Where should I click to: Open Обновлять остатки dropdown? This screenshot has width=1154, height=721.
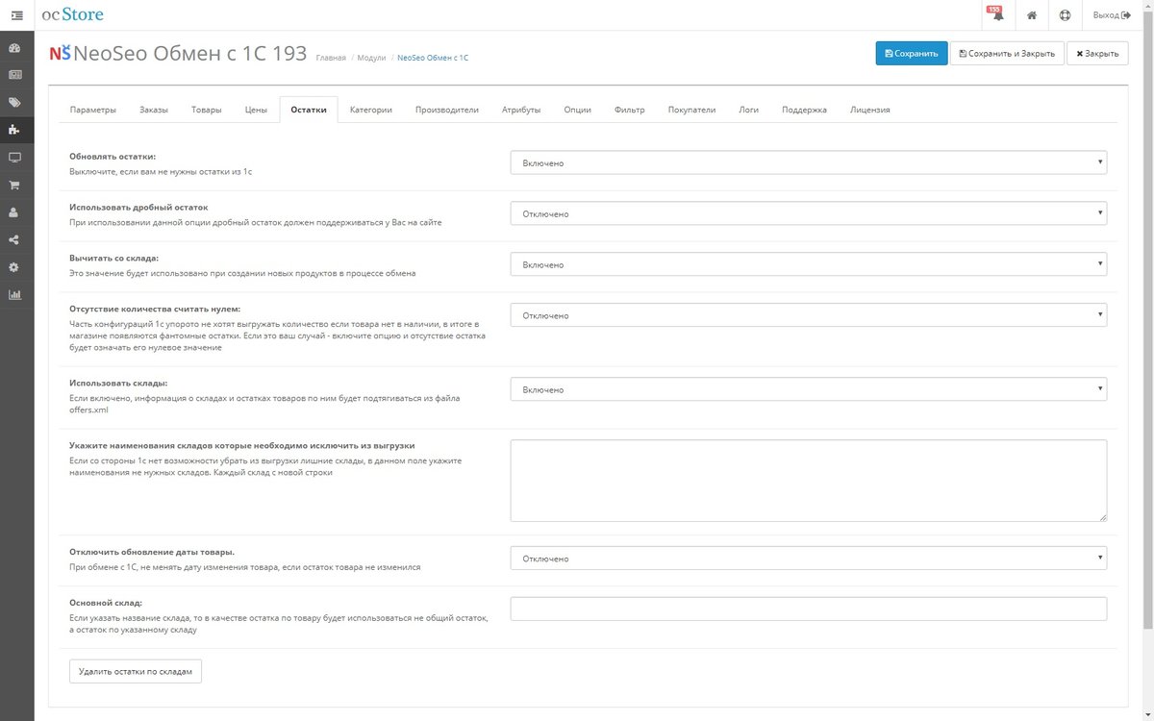click(x=809, y=162)
